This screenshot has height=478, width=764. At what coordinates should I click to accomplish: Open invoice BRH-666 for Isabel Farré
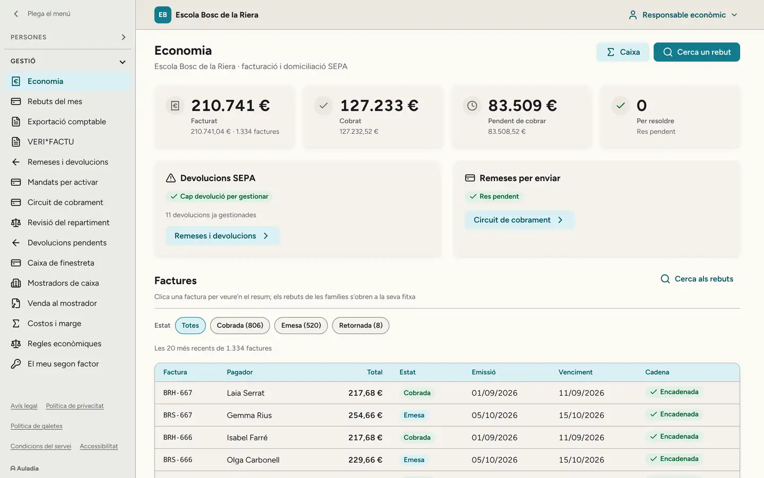(x=447, y=438)
